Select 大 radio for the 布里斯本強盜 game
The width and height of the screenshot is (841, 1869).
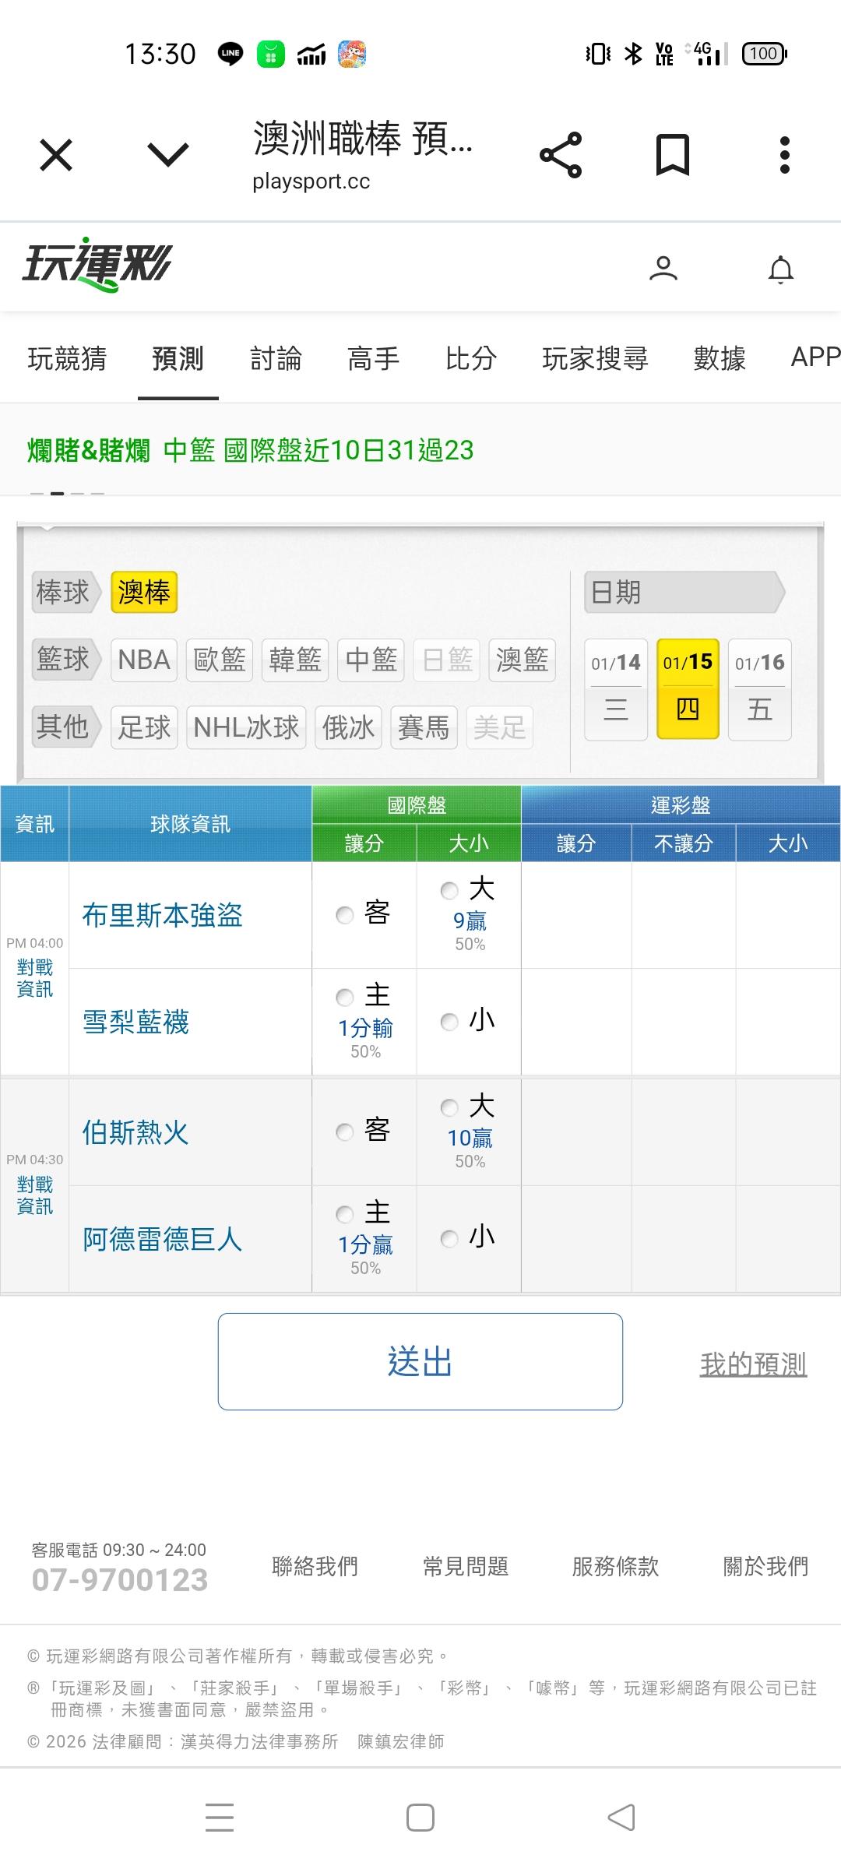449,890
